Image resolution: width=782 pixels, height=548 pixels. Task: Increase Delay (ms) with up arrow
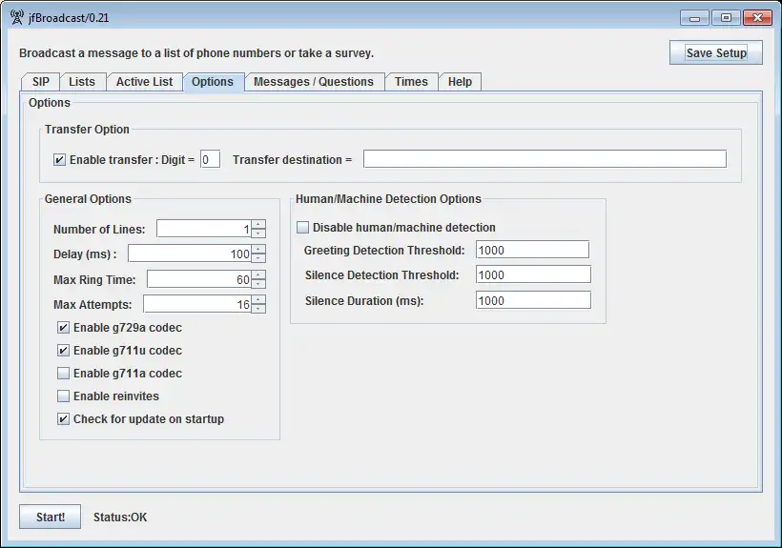(258, 250)
